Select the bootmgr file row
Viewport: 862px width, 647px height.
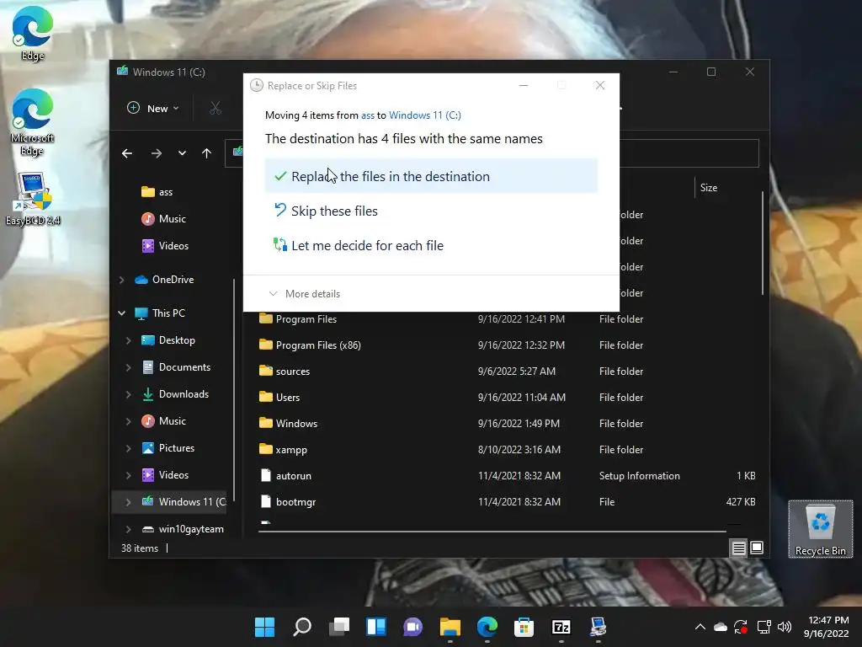click(506, 502)
